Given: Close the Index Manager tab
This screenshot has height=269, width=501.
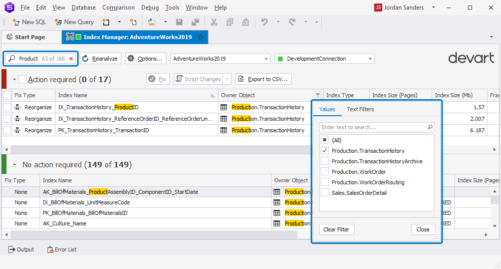Looking at the screenshot, I should [x=201, y=37].
